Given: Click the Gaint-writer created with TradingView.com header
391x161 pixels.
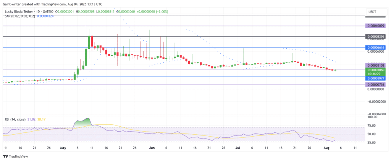Looking at the screenshot, I should pyautogui.click(x=52, y=4).
